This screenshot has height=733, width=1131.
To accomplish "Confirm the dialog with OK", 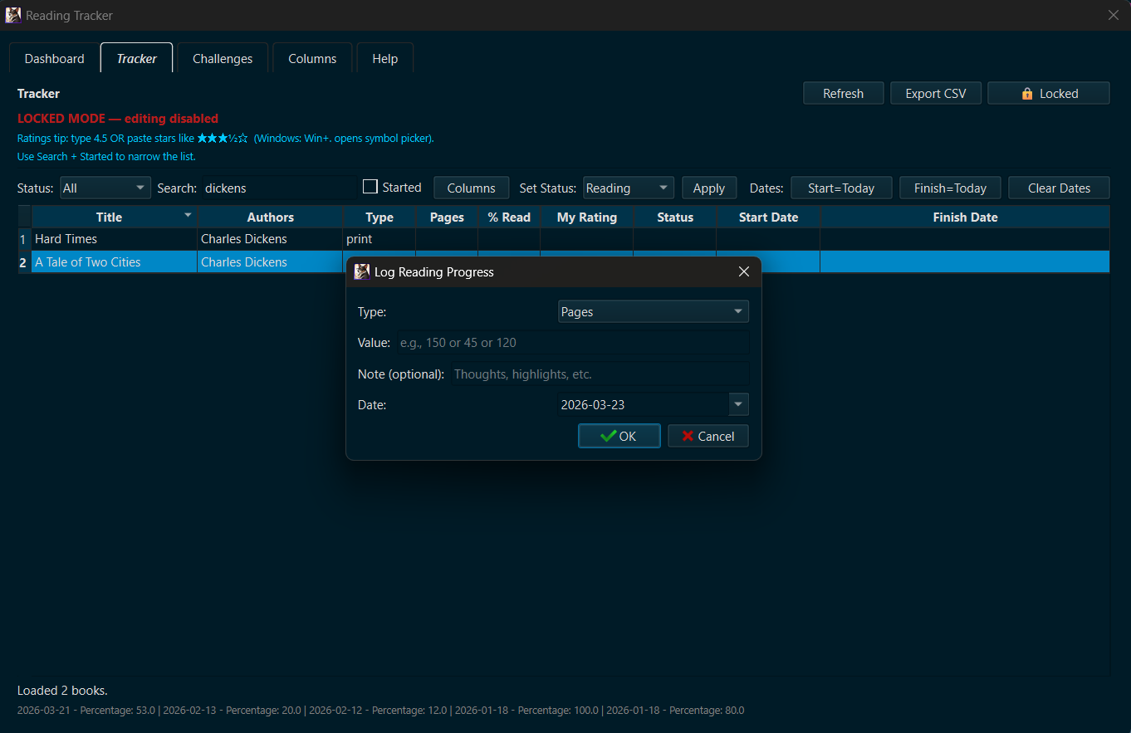I will pos(619,436).
